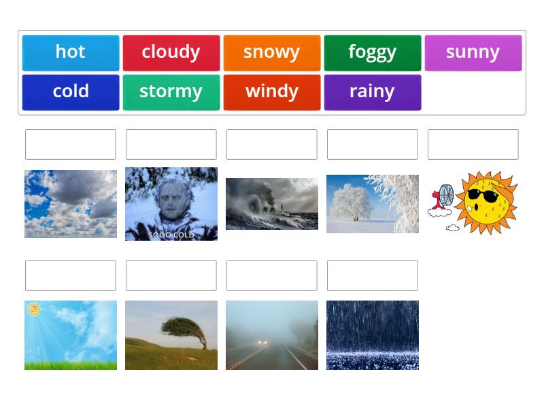The image size is (544, 408).
Task: Click the heavy rain downpour photo
Action: click(x=372, y=335)
